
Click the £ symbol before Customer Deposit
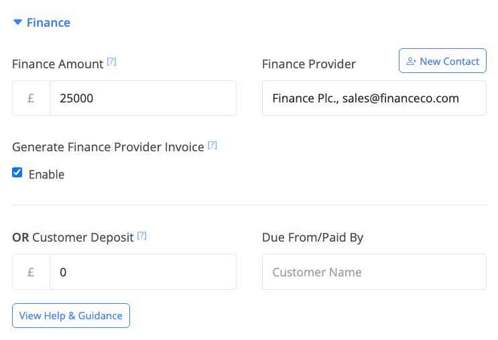[31, 272]
